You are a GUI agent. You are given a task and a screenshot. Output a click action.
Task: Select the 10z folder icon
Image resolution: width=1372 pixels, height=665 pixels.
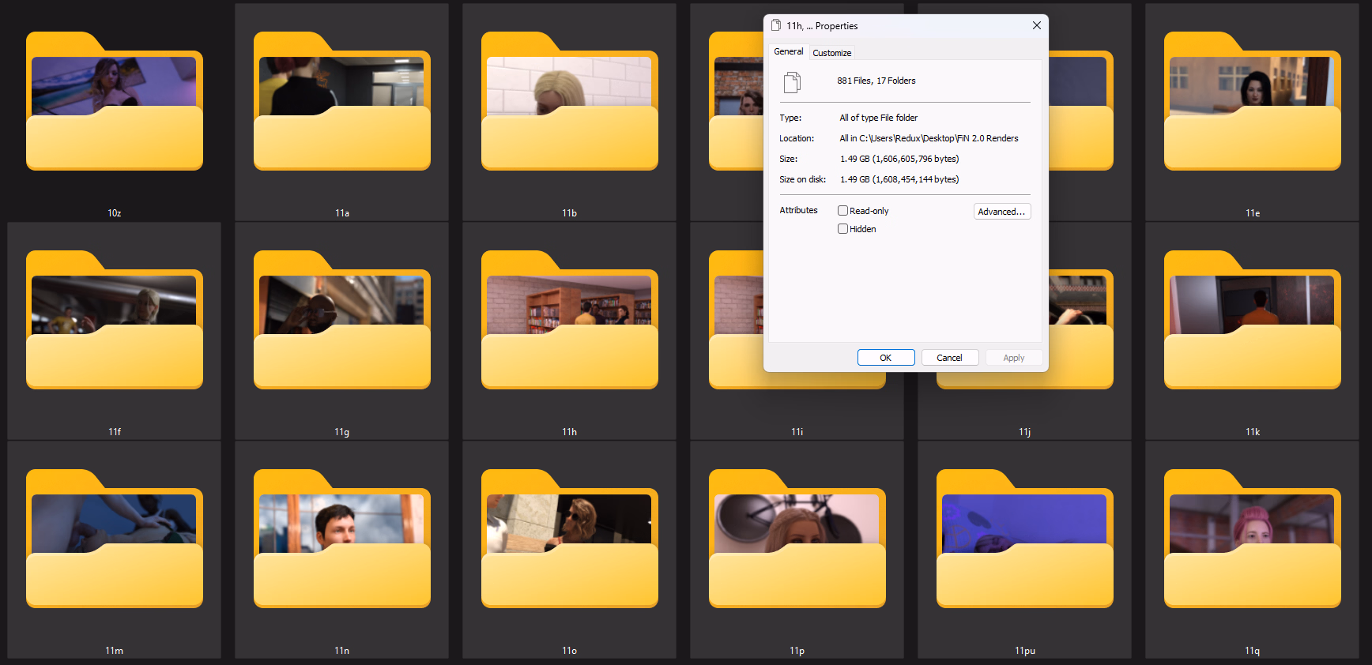coord(115,102)
